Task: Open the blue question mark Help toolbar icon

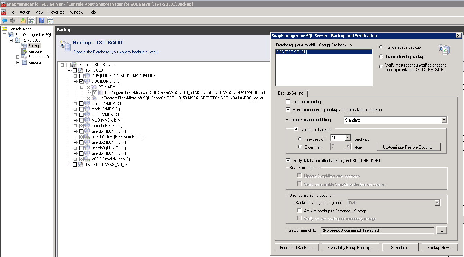Action: pos(42,20)
